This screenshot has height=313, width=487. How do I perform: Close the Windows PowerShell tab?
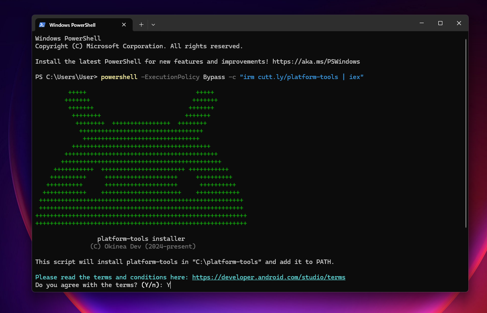pyautogui.click(x=124, y=25)
